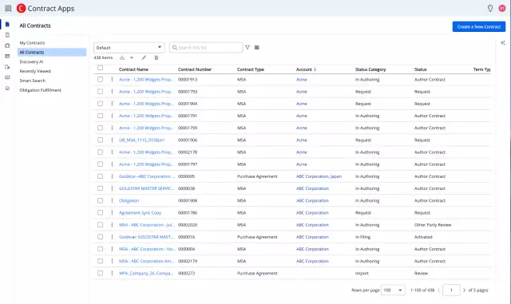Go to previous page arrow

click(x=438, y=290)
